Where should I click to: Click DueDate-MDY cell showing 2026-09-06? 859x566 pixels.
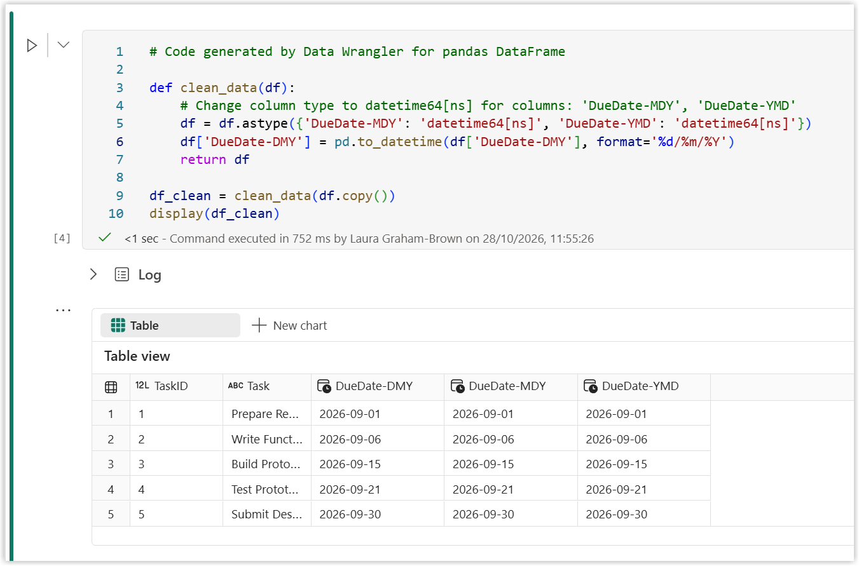[x=511, y=439]
